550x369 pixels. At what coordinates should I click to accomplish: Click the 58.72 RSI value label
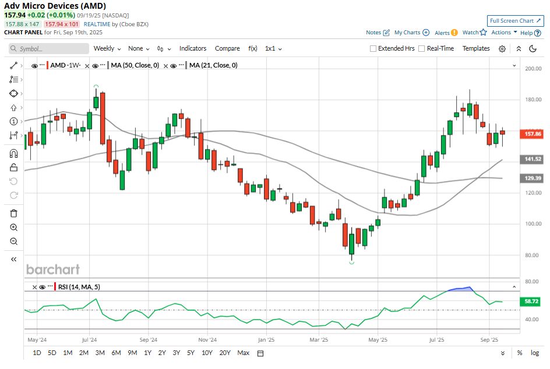point(531,301)
